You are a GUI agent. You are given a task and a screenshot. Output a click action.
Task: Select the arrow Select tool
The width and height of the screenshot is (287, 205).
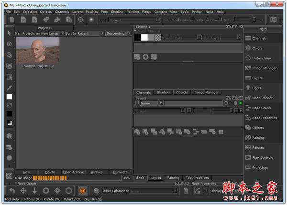click(9, 33)
